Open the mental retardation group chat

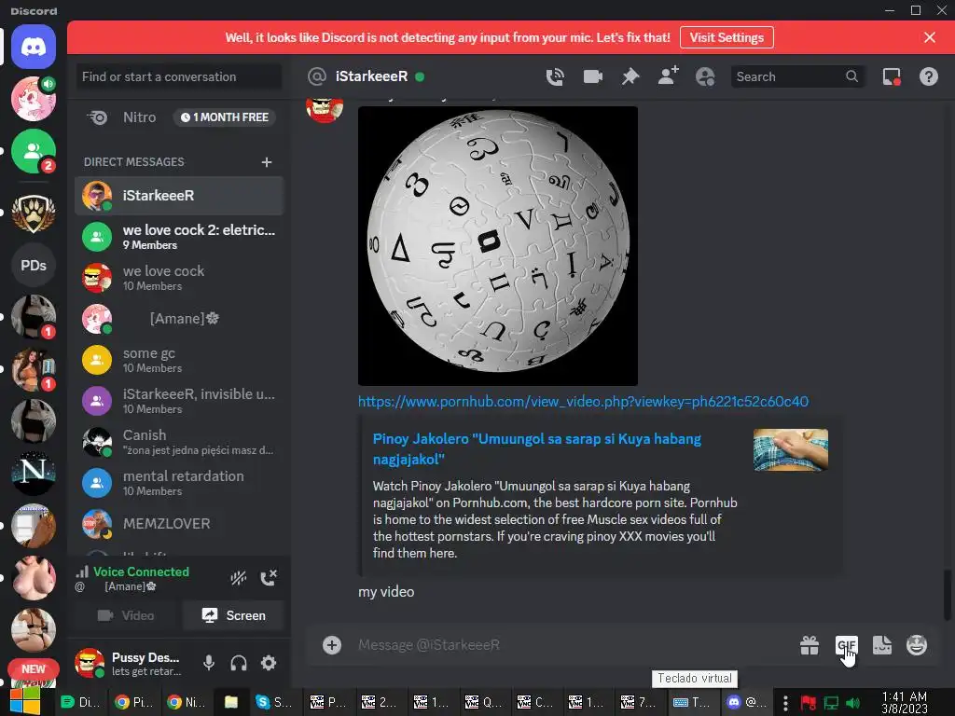point(179,483)
